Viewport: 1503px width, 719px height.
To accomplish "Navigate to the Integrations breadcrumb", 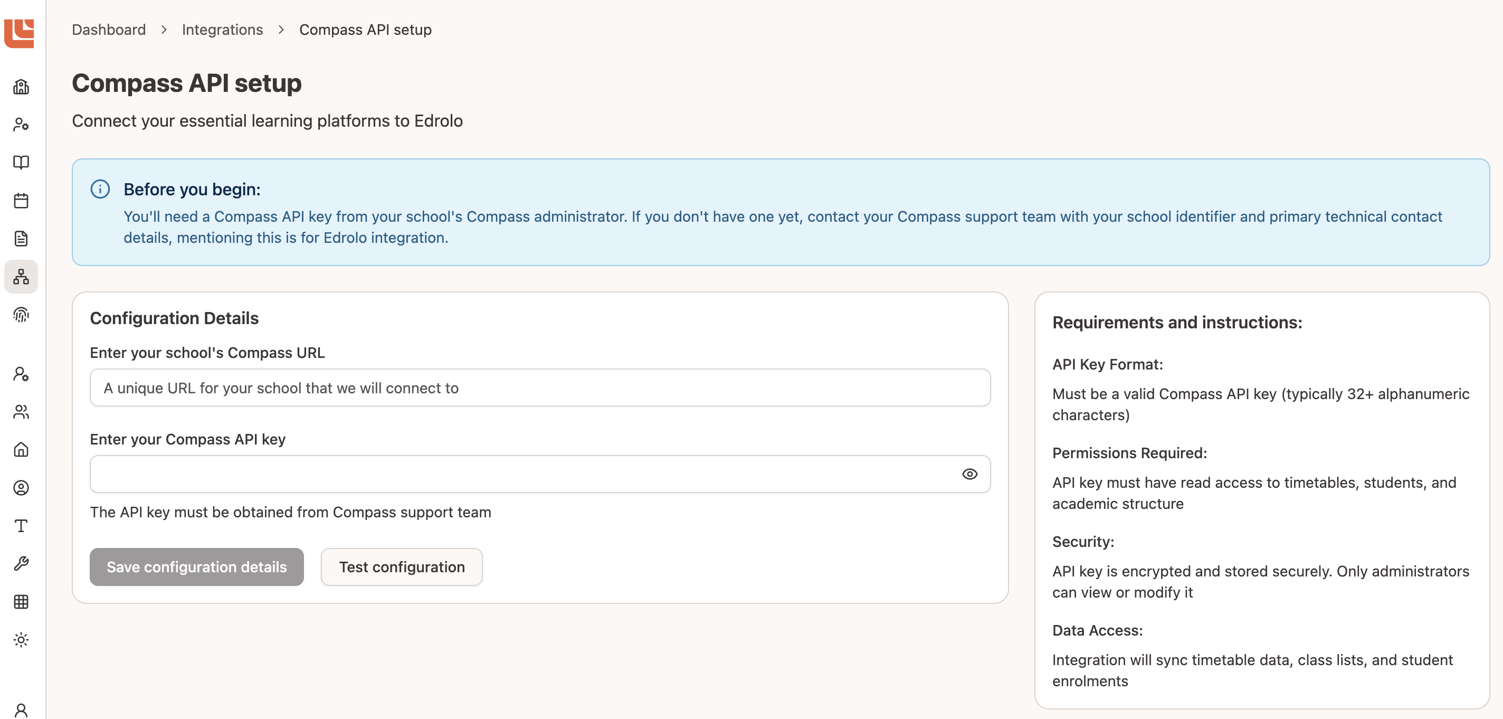I will pyautogui.click(x=222, y=30).
